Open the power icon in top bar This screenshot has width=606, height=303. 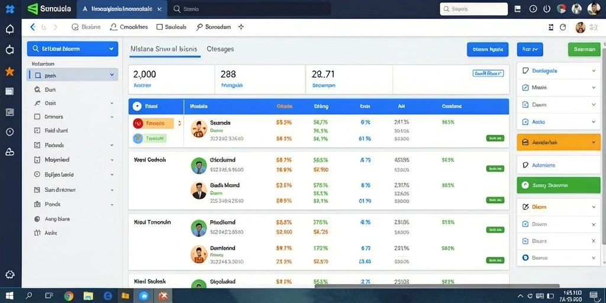tap(546, 9)
